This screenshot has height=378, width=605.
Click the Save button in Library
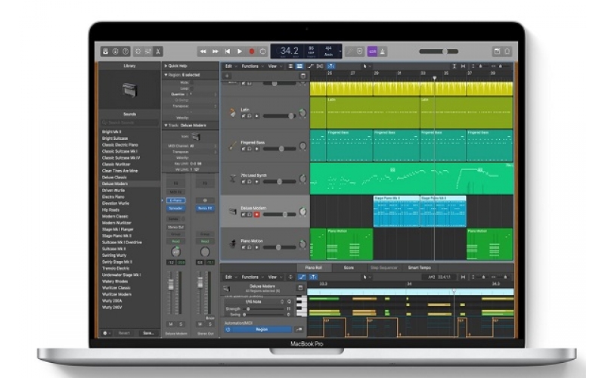point(148,333)
